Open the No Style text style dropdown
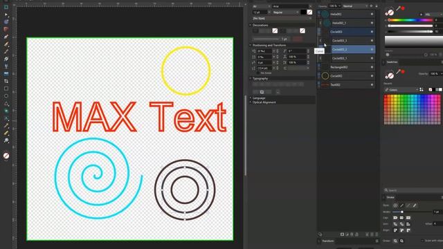Image resolution: width=443 pixels, height=249 pixels. [x=282, y=19]
